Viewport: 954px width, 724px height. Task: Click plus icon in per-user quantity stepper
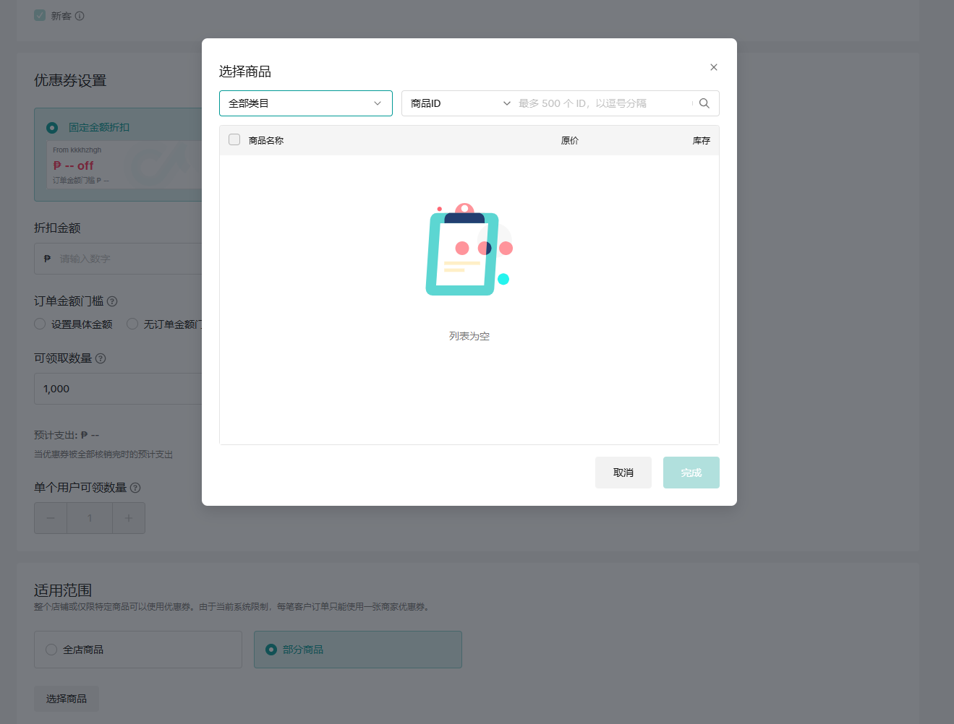point(129,518)
